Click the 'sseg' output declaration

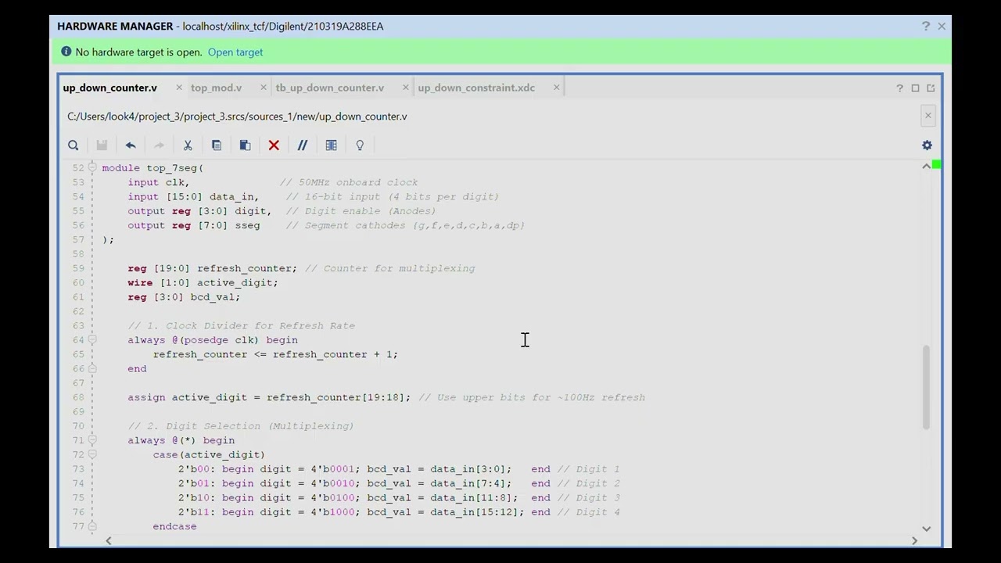pyautogui.click(x=247, y=225)
